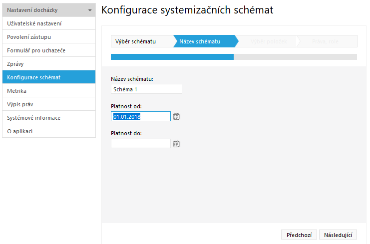Viewport: 370px width, 244px height.
Task: Open Zprávy menu item
Action: coord(49,64)
